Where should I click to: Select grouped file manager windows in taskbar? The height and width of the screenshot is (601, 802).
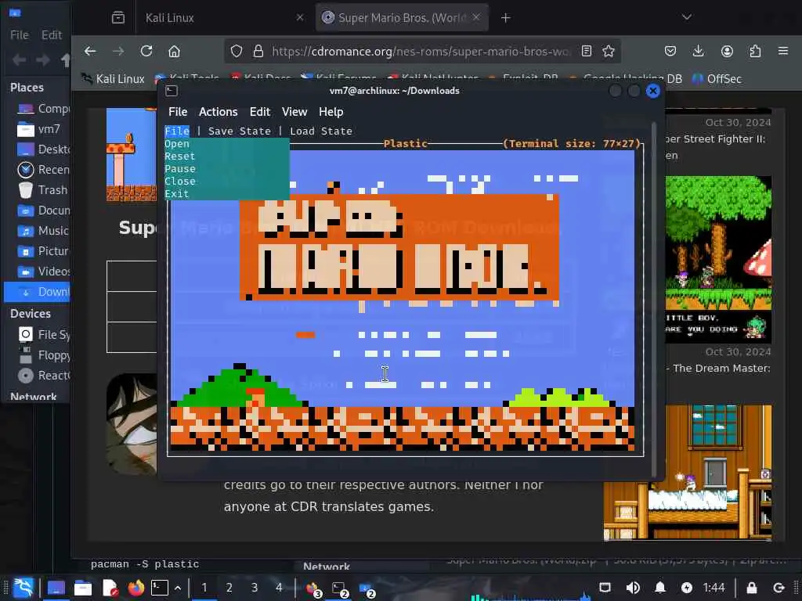pyautogui.click(x=367, y=588)
